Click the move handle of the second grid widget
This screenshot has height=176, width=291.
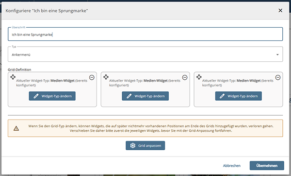point(106,77)
